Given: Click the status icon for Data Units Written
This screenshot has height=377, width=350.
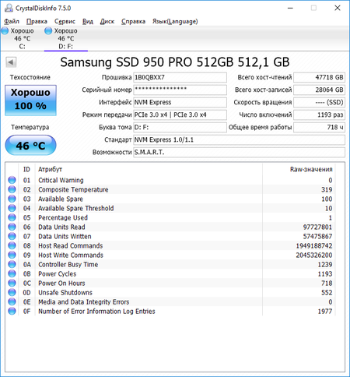Looking at the screenshot, I should click(x=12, y=236).
